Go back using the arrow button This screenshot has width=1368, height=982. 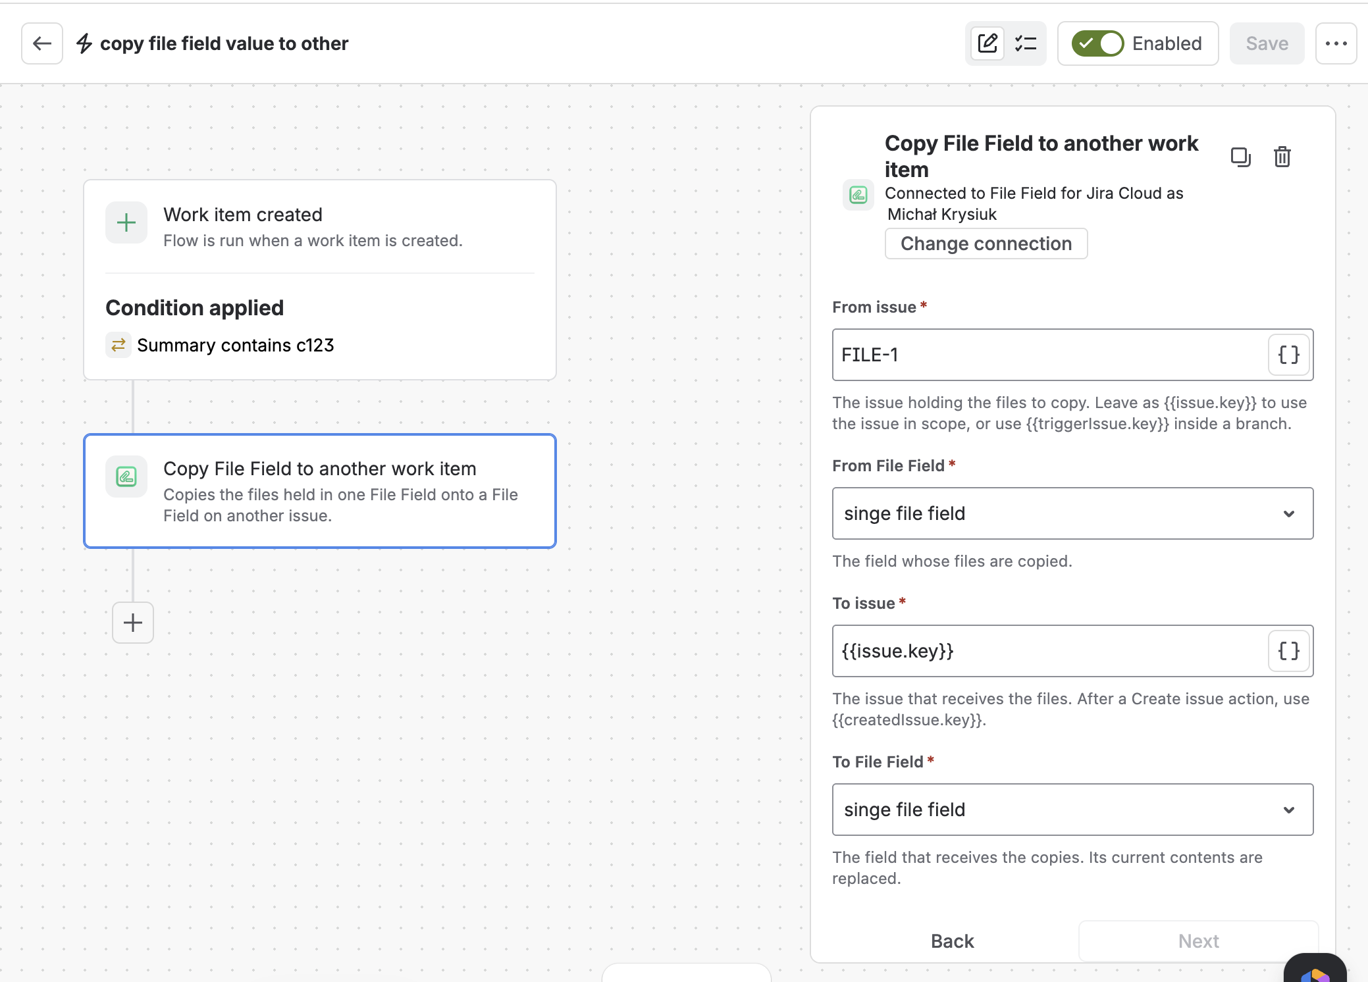pyautogui.click(x=42, y=43)
